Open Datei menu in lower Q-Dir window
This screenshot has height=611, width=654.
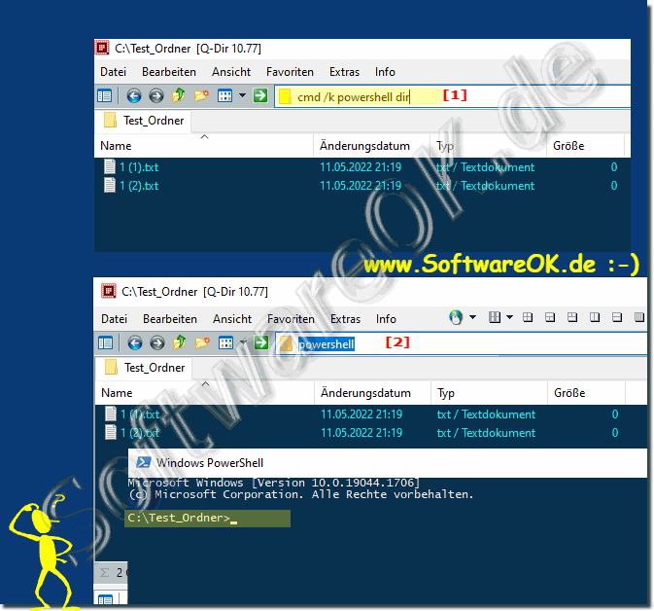tap(114, 319)
